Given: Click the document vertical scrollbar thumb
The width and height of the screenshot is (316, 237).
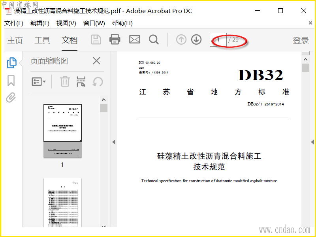Looking at the screenshot, I should pos(305,68).
